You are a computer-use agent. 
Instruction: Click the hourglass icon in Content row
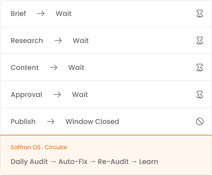[x=200, y=67]
